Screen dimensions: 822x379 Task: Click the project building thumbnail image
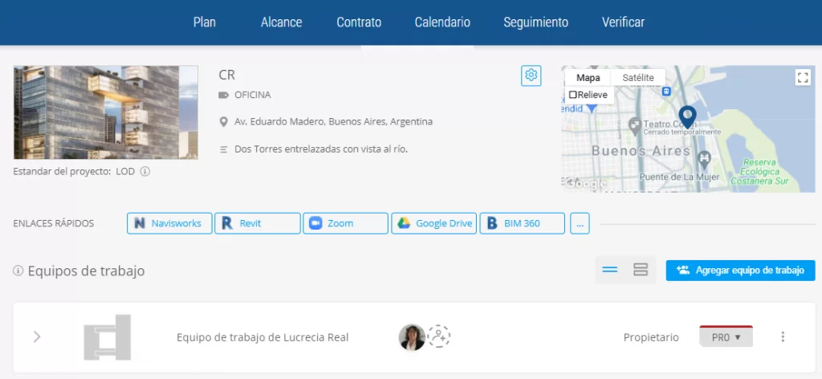106,112
